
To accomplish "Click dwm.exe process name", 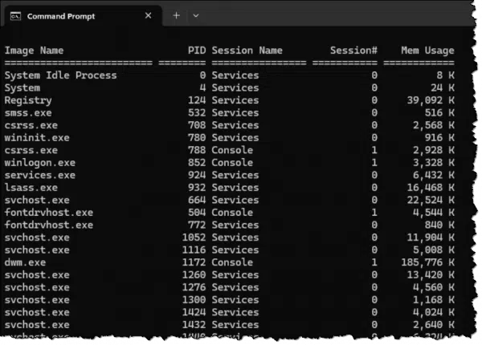I will 25,262.
